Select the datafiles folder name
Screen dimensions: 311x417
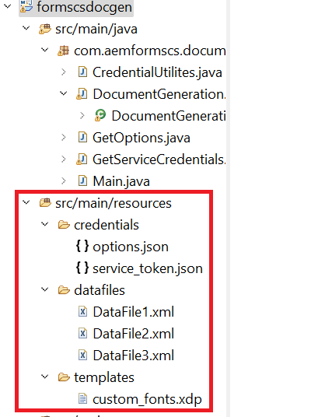(100, 290)
